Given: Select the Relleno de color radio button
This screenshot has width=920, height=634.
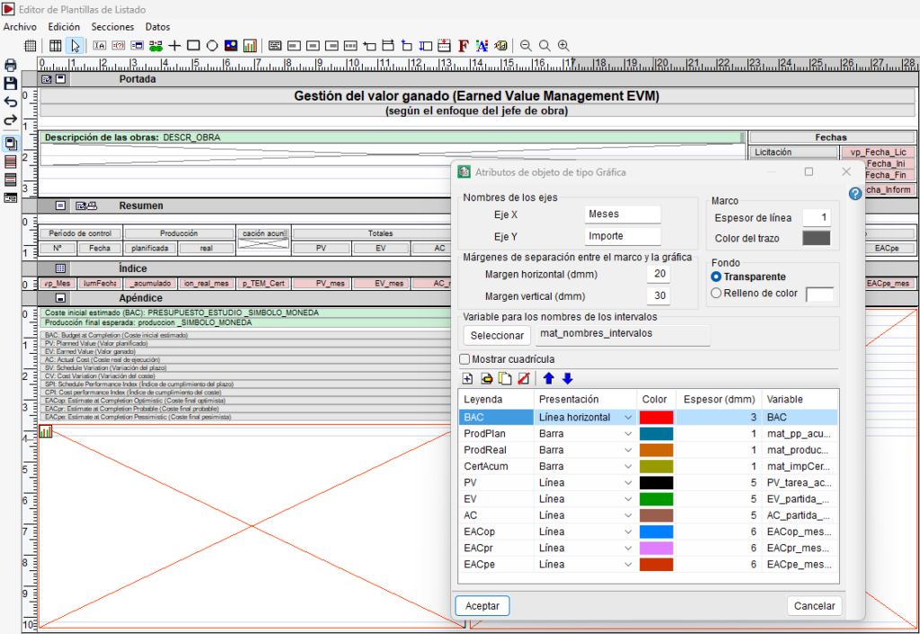Looking at the screenshot, I should [716, 293].
